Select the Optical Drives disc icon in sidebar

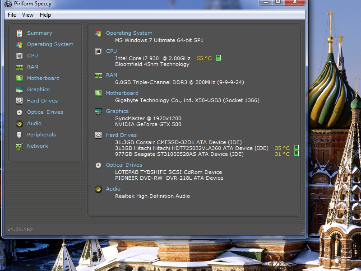click(x=19, y=112)
